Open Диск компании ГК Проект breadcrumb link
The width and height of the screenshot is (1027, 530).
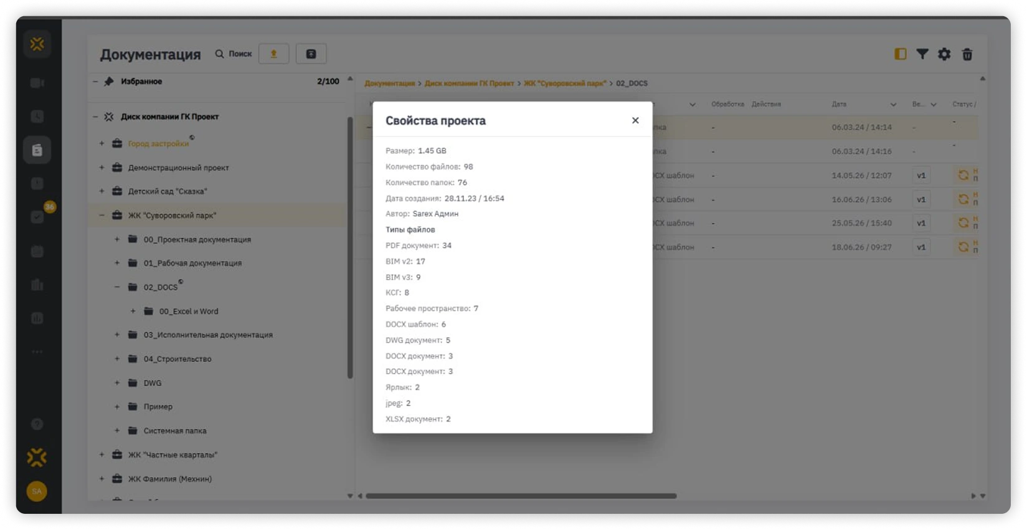pyautogui.click(x=469, y=83)
